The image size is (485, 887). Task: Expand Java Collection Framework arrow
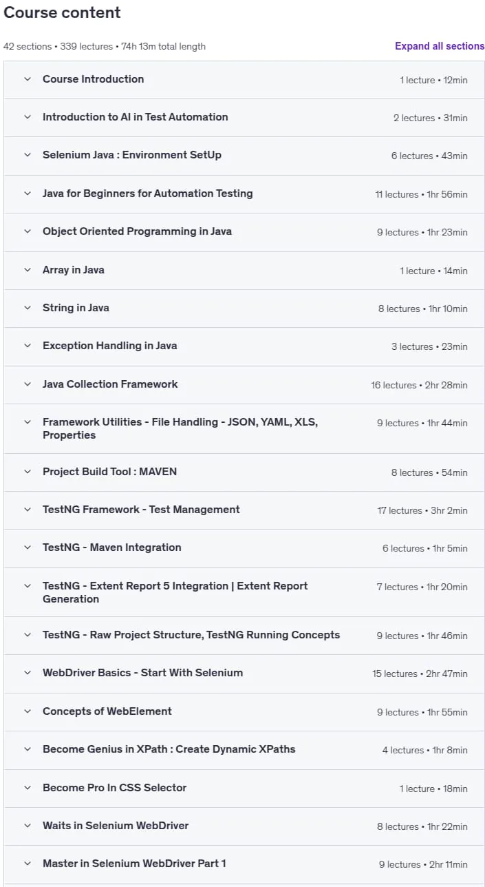pyautogui.click(x=28, y=384)
